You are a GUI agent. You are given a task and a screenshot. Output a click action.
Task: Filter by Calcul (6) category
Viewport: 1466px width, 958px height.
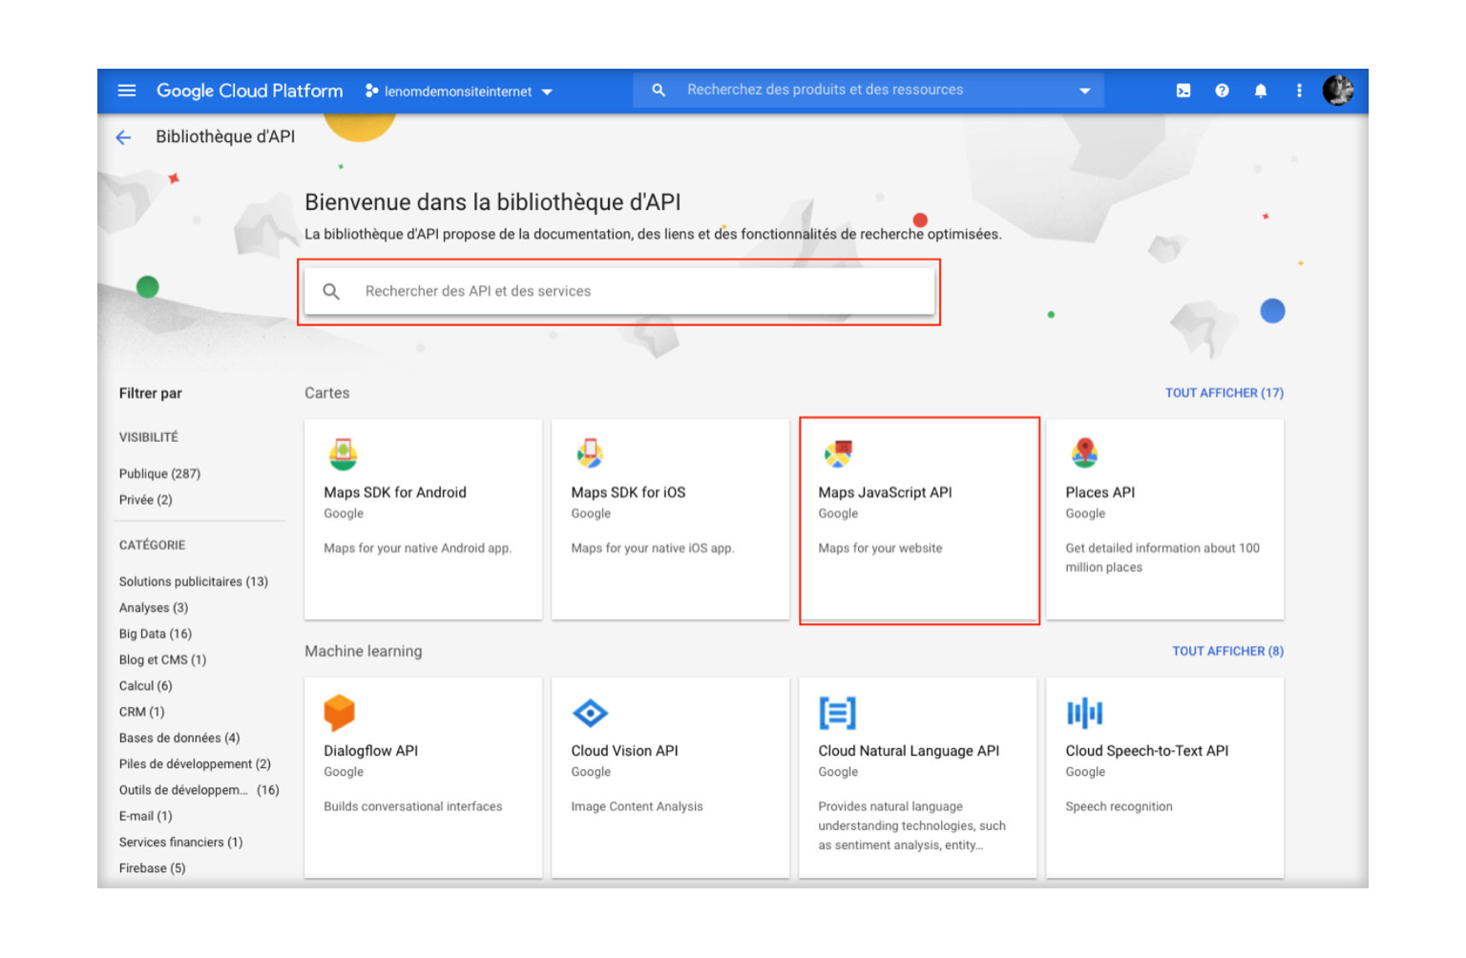145,686
